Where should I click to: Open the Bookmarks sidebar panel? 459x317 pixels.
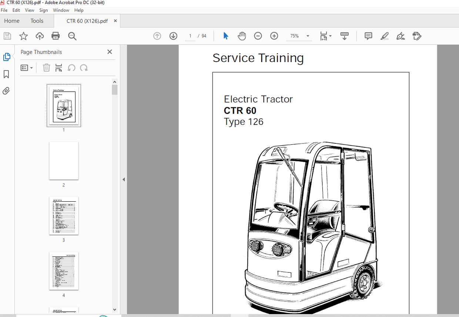[x=6, y=74]
